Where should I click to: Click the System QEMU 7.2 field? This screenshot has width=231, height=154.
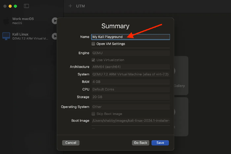[x=131, y=74]
